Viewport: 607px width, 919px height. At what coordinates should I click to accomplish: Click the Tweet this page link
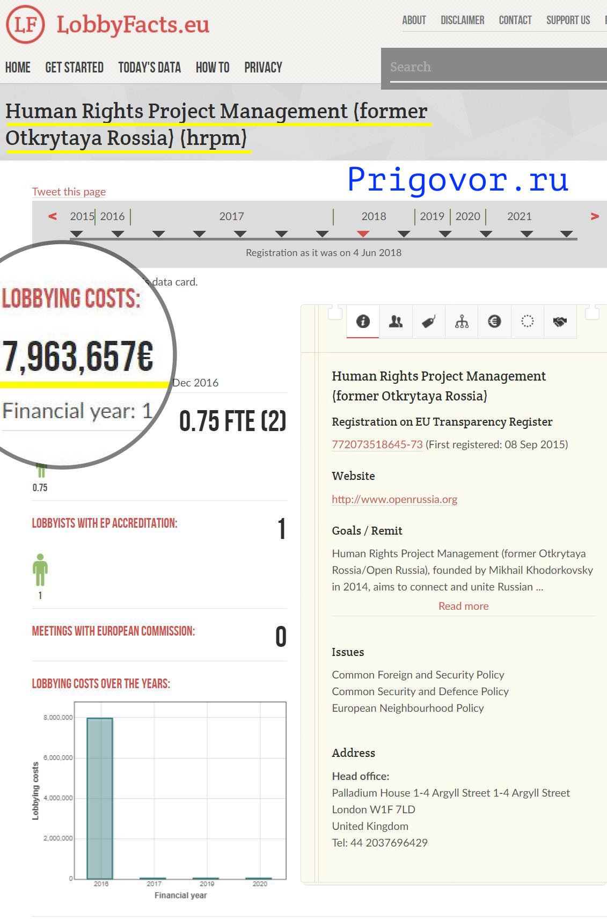[69, 192]
